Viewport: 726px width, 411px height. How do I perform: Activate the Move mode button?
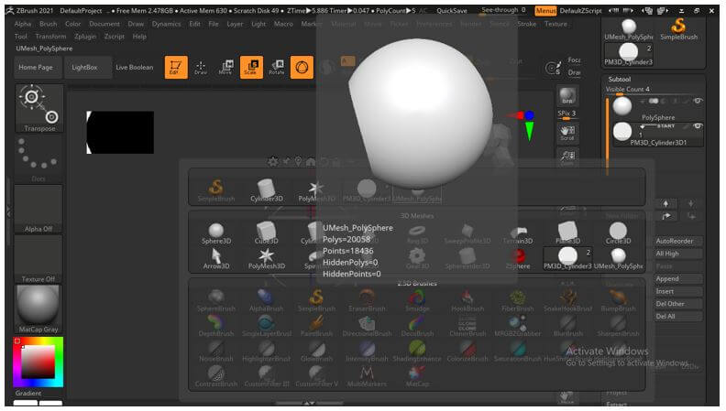[225, 67]
